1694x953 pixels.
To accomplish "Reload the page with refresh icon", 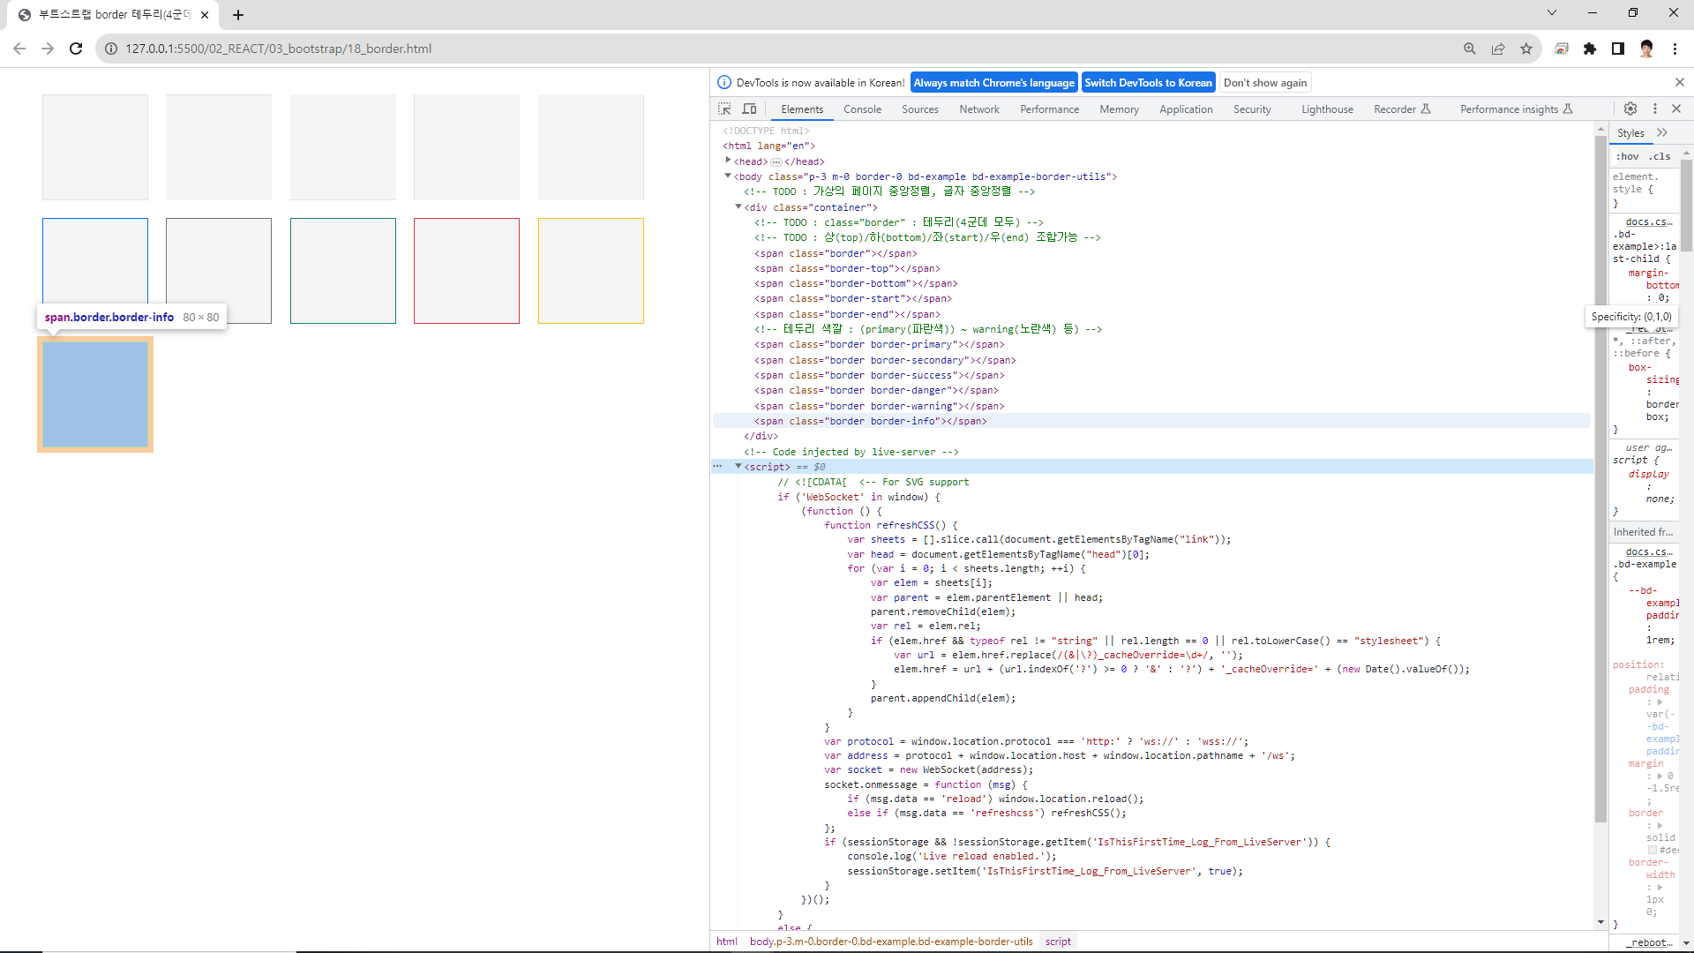I will (76, 49).
